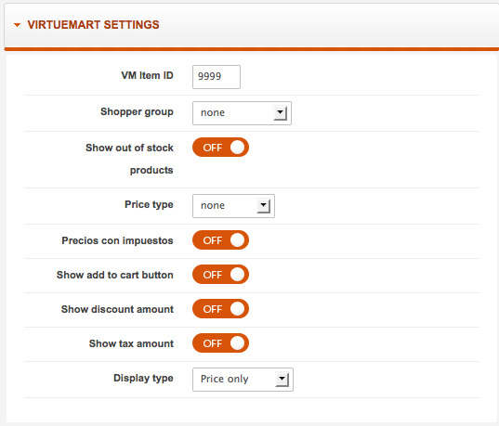Open the Shopper group dropdown

(x=242, y=113)
